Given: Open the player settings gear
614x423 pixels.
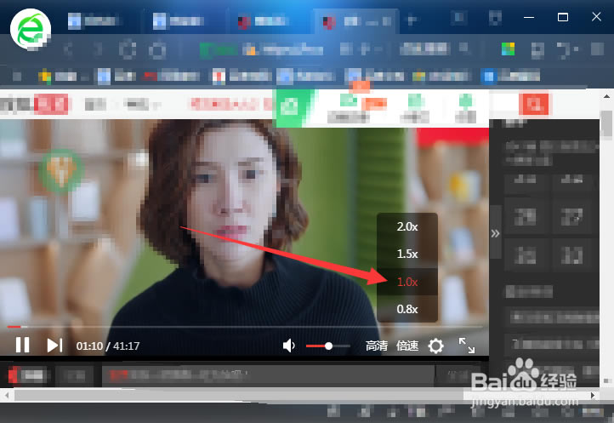Looking at the screenshot, I should (435, 346).
